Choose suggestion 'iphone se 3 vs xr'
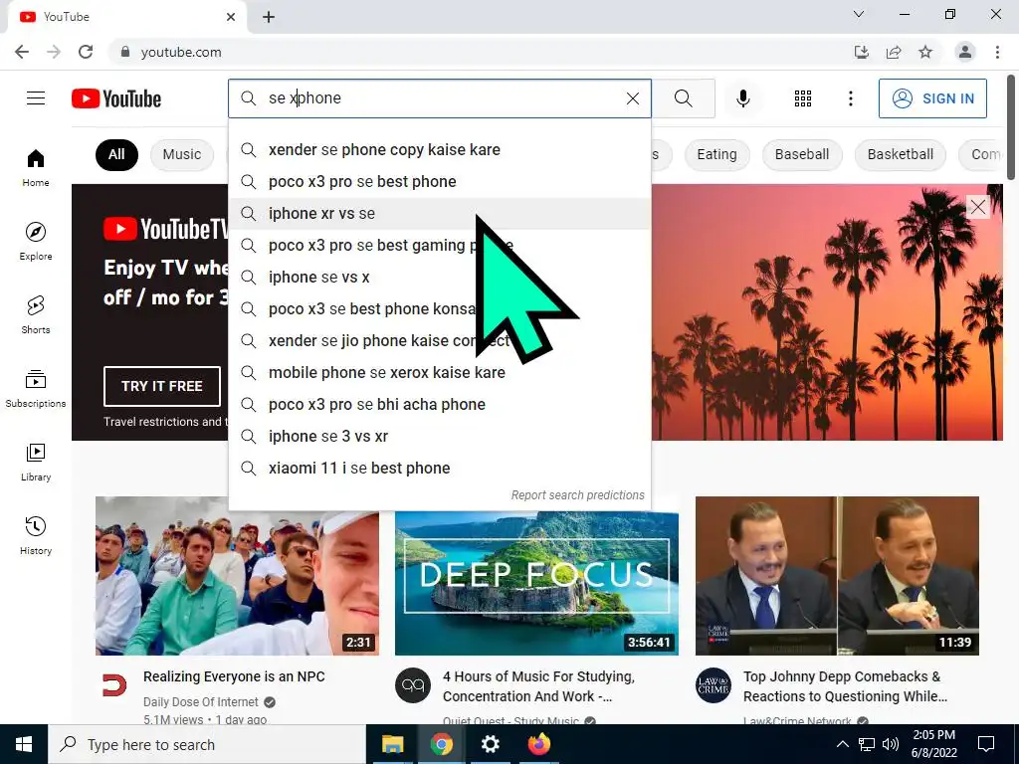Screen dimensions: 1019x764 440,436
